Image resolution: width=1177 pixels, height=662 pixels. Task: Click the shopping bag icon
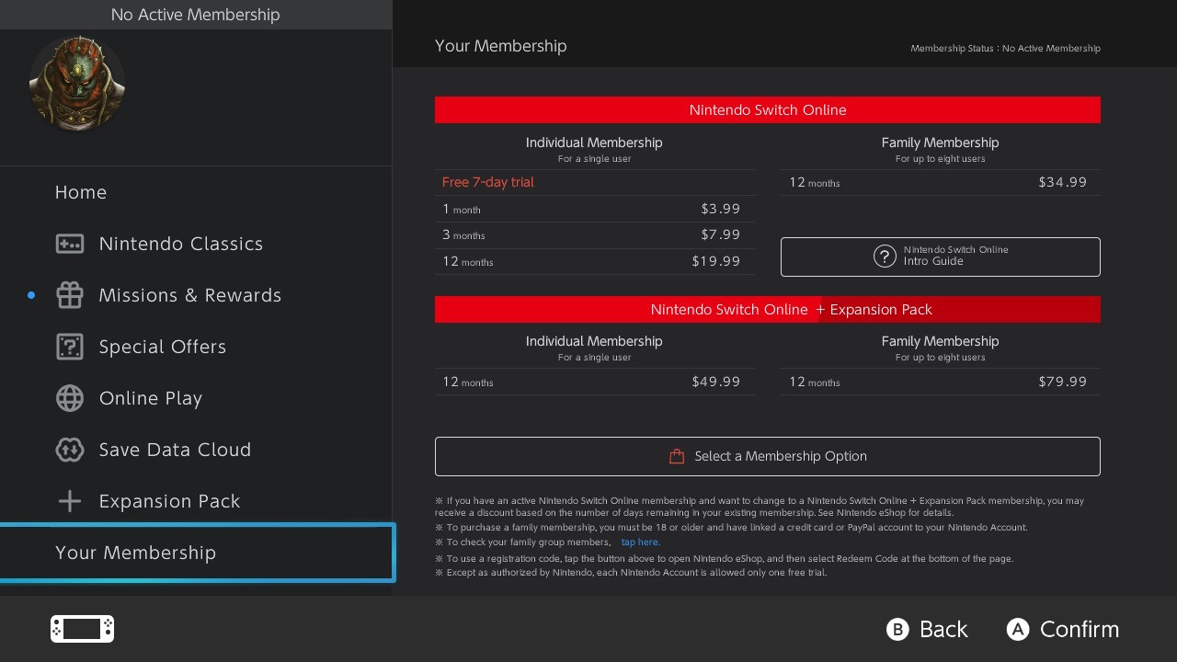pyautogui.click(x=677, y=456)
